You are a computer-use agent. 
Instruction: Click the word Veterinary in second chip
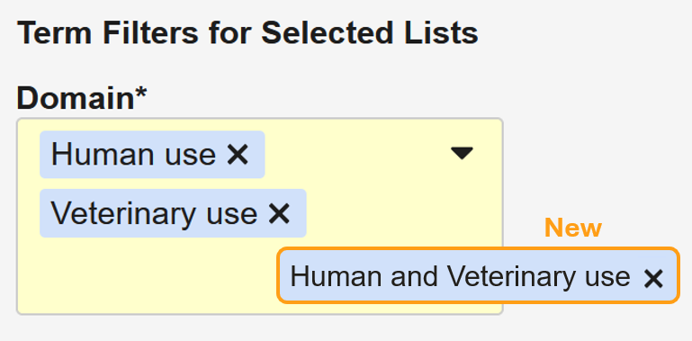pos(123,213)
